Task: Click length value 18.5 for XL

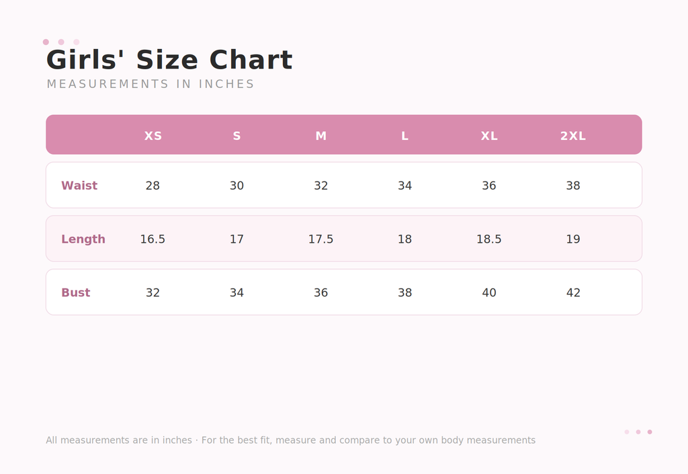Action: (489, 239)
